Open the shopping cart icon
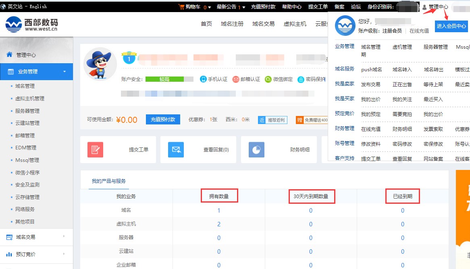 181,6
